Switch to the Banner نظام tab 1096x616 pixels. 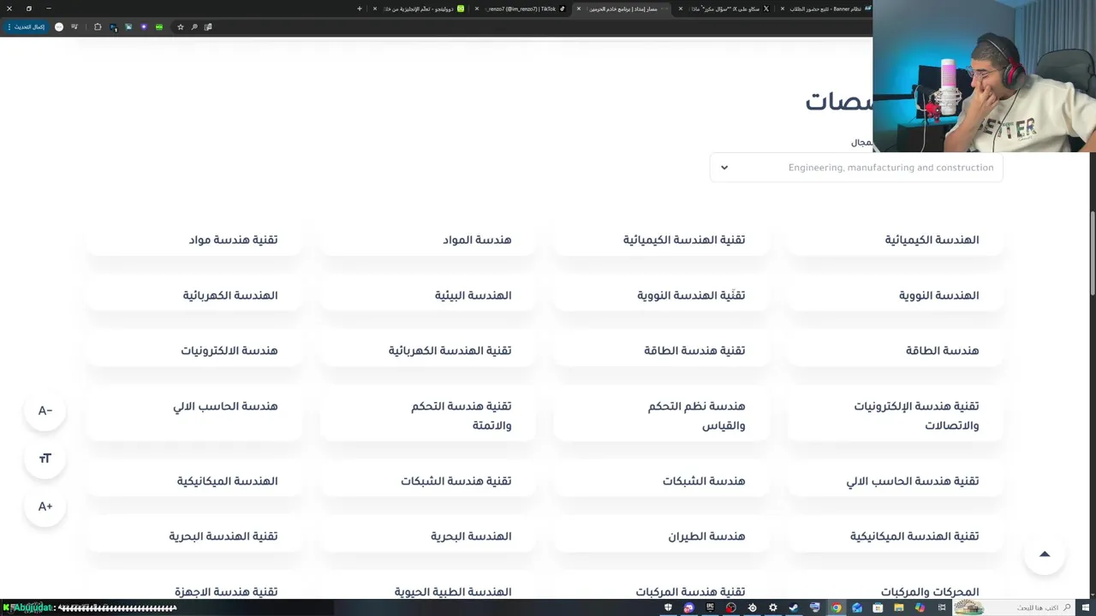point(826,9)
